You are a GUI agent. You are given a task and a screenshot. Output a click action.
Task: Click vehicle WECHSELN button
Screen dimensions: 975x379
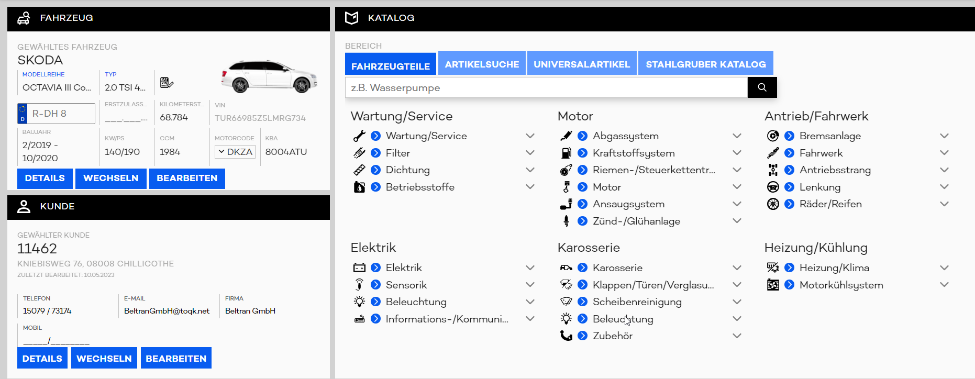[x=111, y=178]
